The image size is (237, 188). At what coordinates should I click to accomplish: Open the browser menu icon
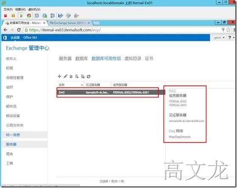pyautogui.click(x=234, y=30)
